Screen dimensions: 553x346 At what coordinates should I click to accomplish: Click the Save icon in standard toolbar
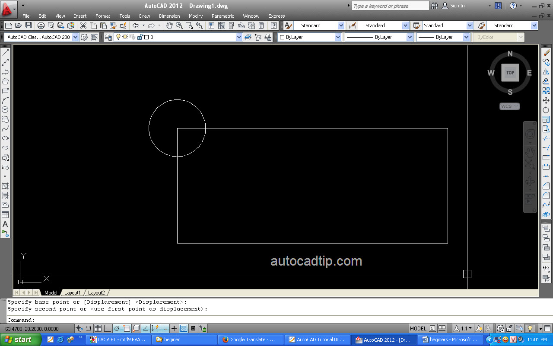29,26
